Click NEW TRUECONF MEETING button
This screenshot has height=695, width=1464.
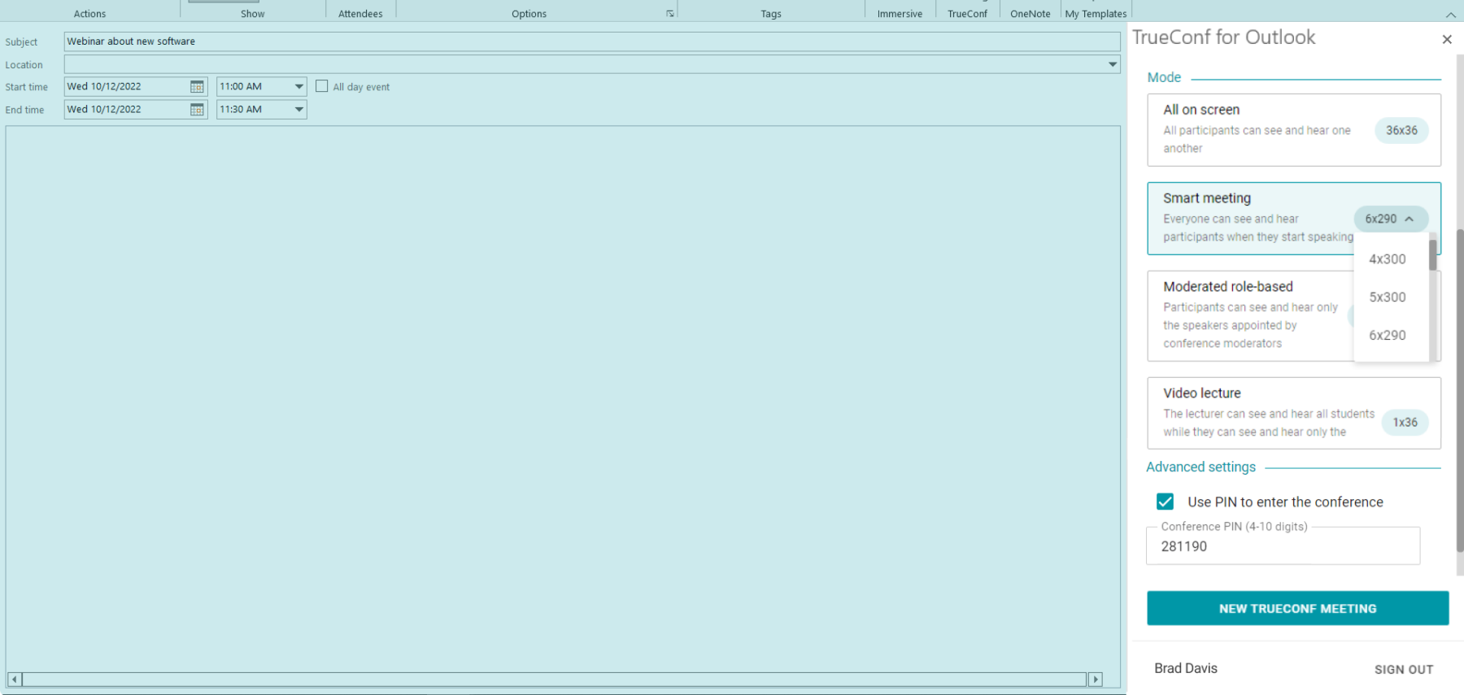(x=1297, y=608)
